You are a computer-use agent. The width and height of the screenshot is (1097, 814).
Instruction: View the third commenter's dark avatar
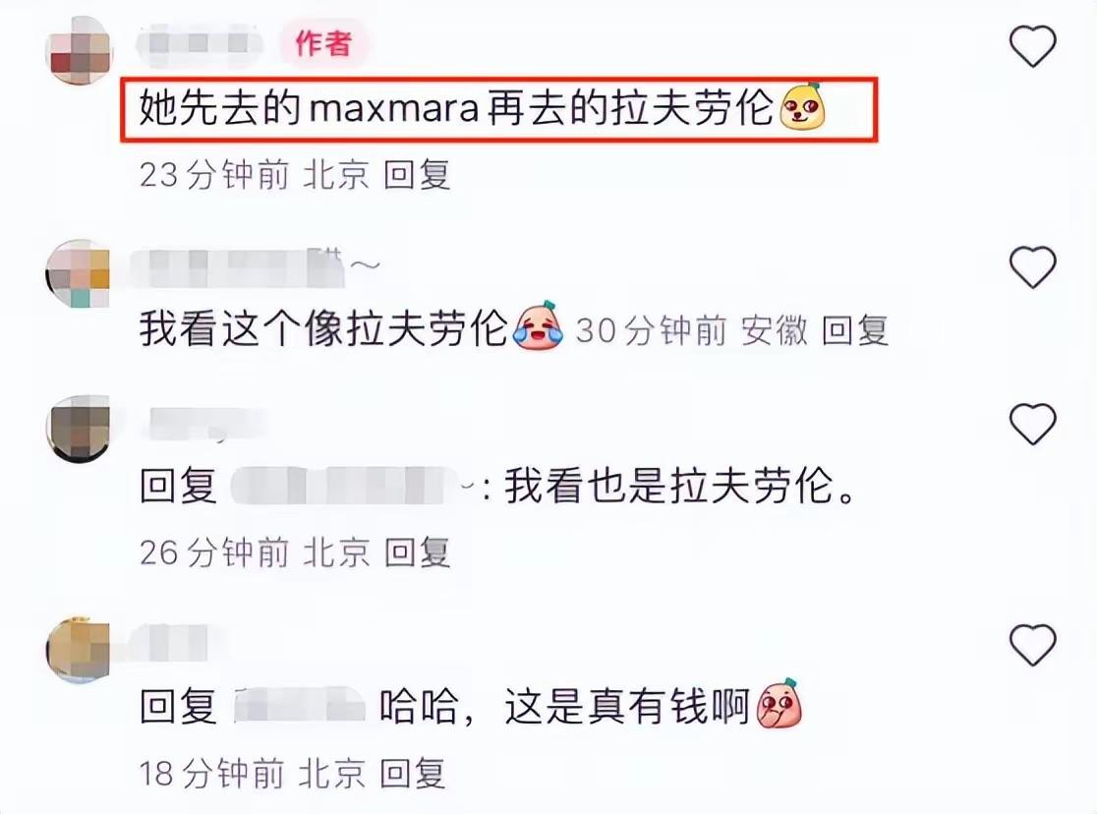[79, 429]
